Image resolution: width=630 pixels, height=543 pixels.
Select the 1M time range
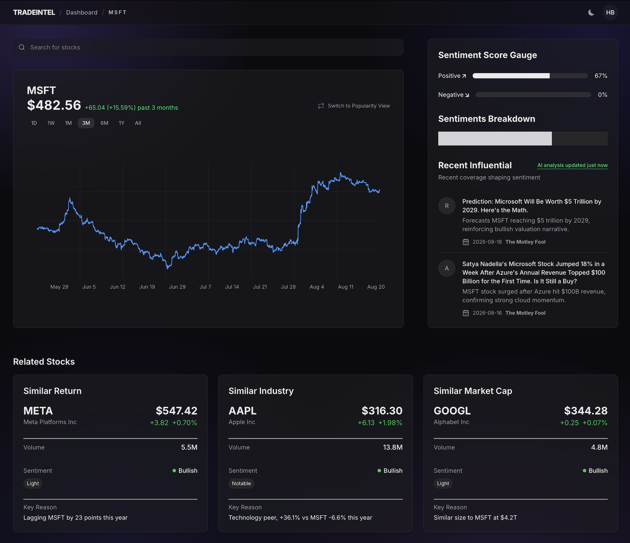[68, 123]
